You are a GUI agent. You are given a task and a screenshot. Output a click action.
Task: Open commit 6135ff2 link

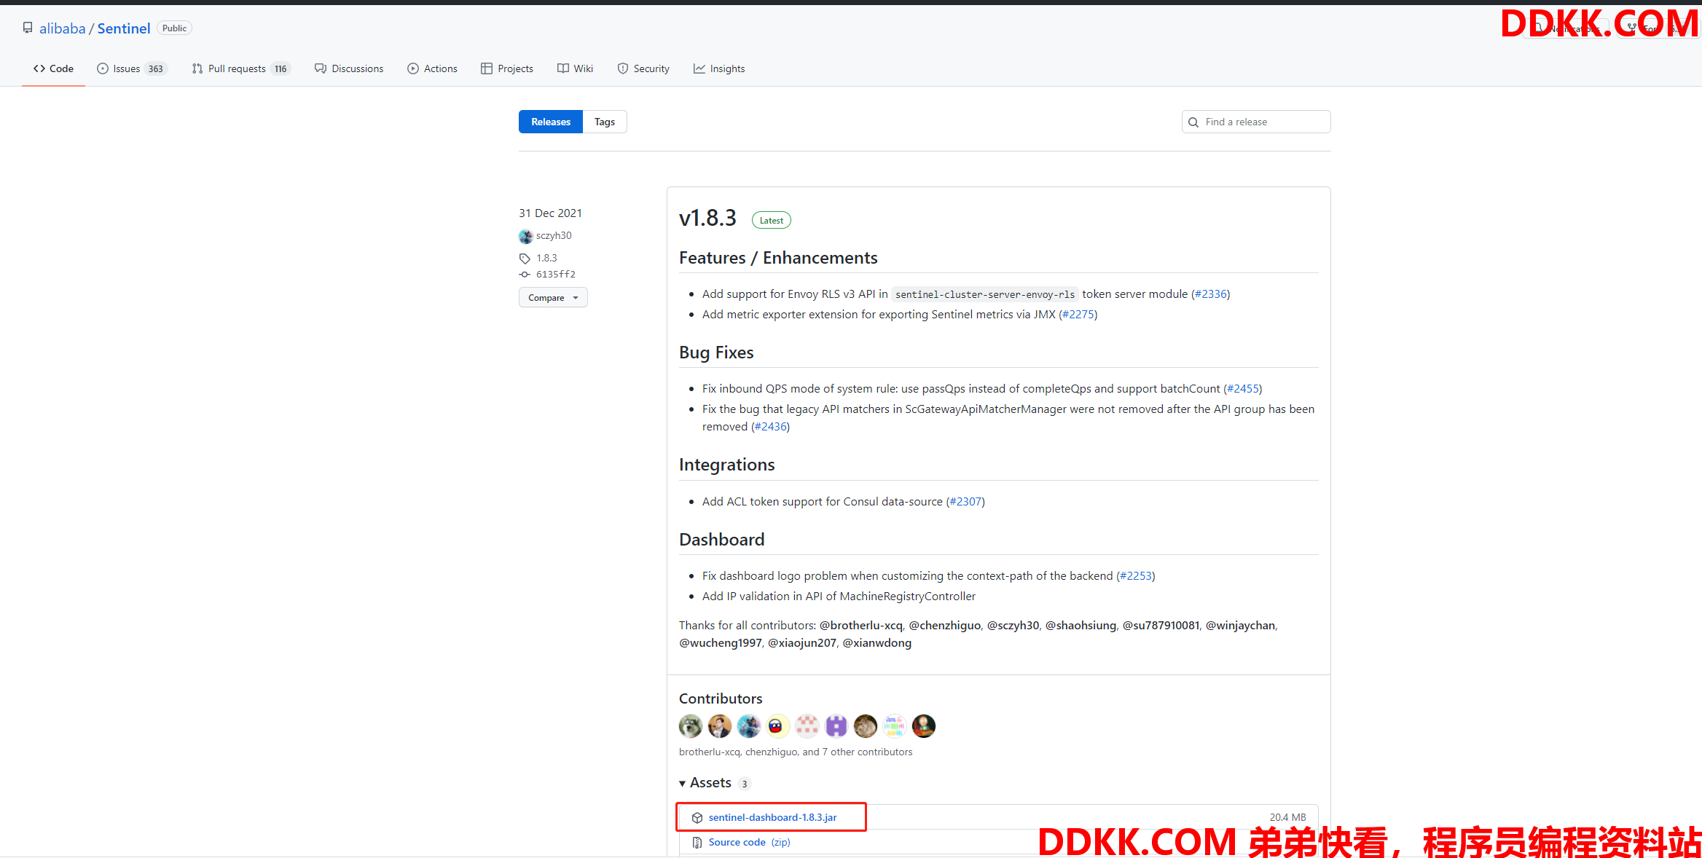coord(556,274)
